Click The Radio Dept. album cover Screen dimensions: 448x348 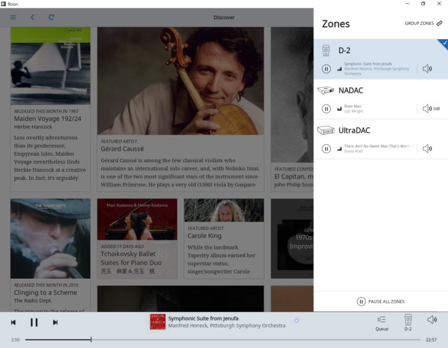[x=51, y=238]
